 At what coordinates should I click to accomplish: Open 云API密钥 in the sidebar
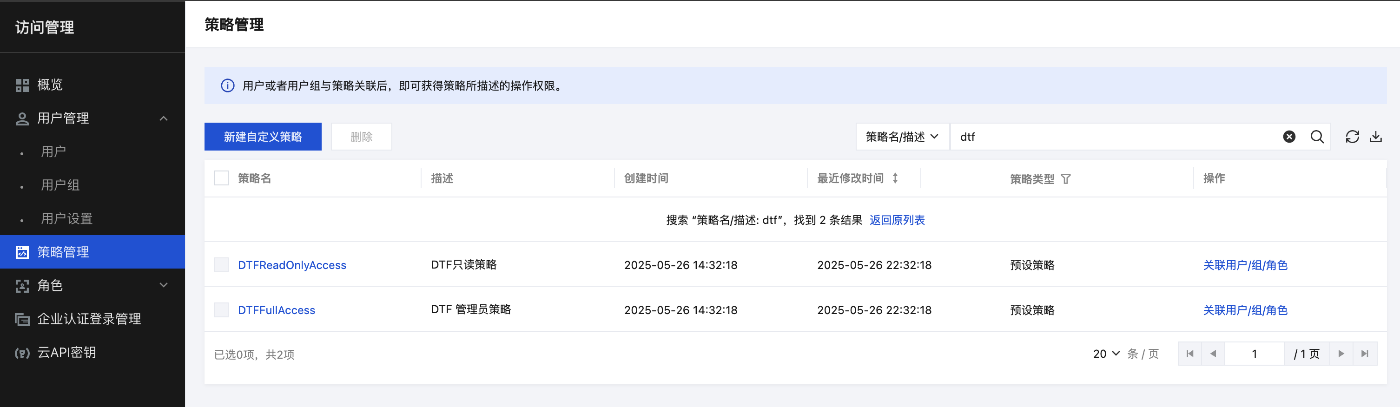point(66,353)
